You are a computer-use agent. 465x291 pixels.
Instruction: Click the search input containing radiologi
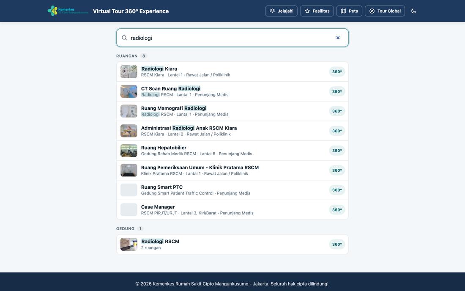coord(232,38)
